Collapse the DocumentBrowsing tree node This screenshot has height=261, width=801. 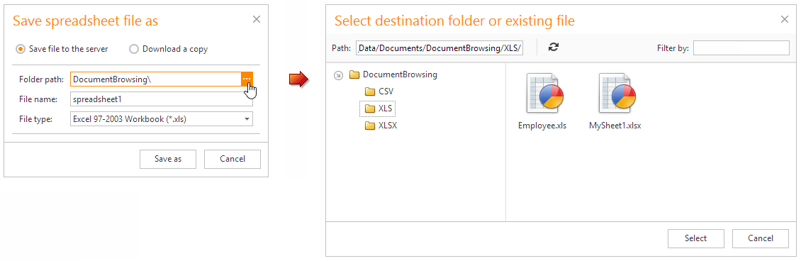click(x=337, y=75)
